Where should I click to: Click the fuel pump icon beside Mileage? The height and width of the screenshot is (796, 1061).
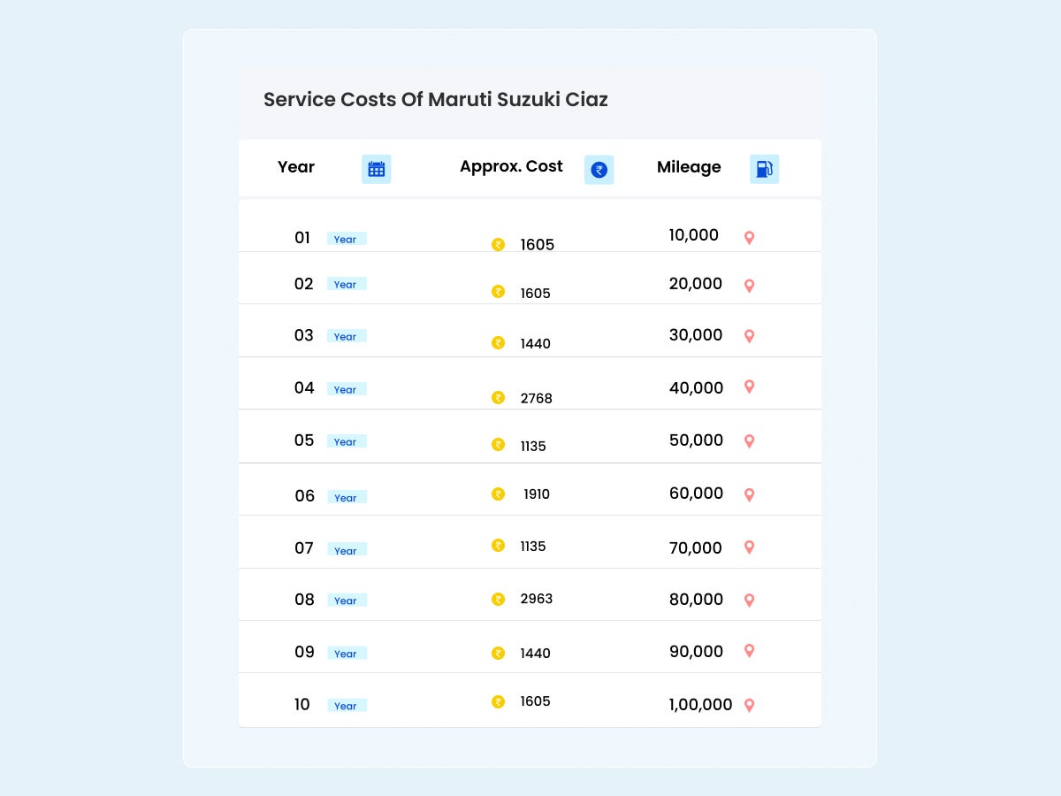764,169
